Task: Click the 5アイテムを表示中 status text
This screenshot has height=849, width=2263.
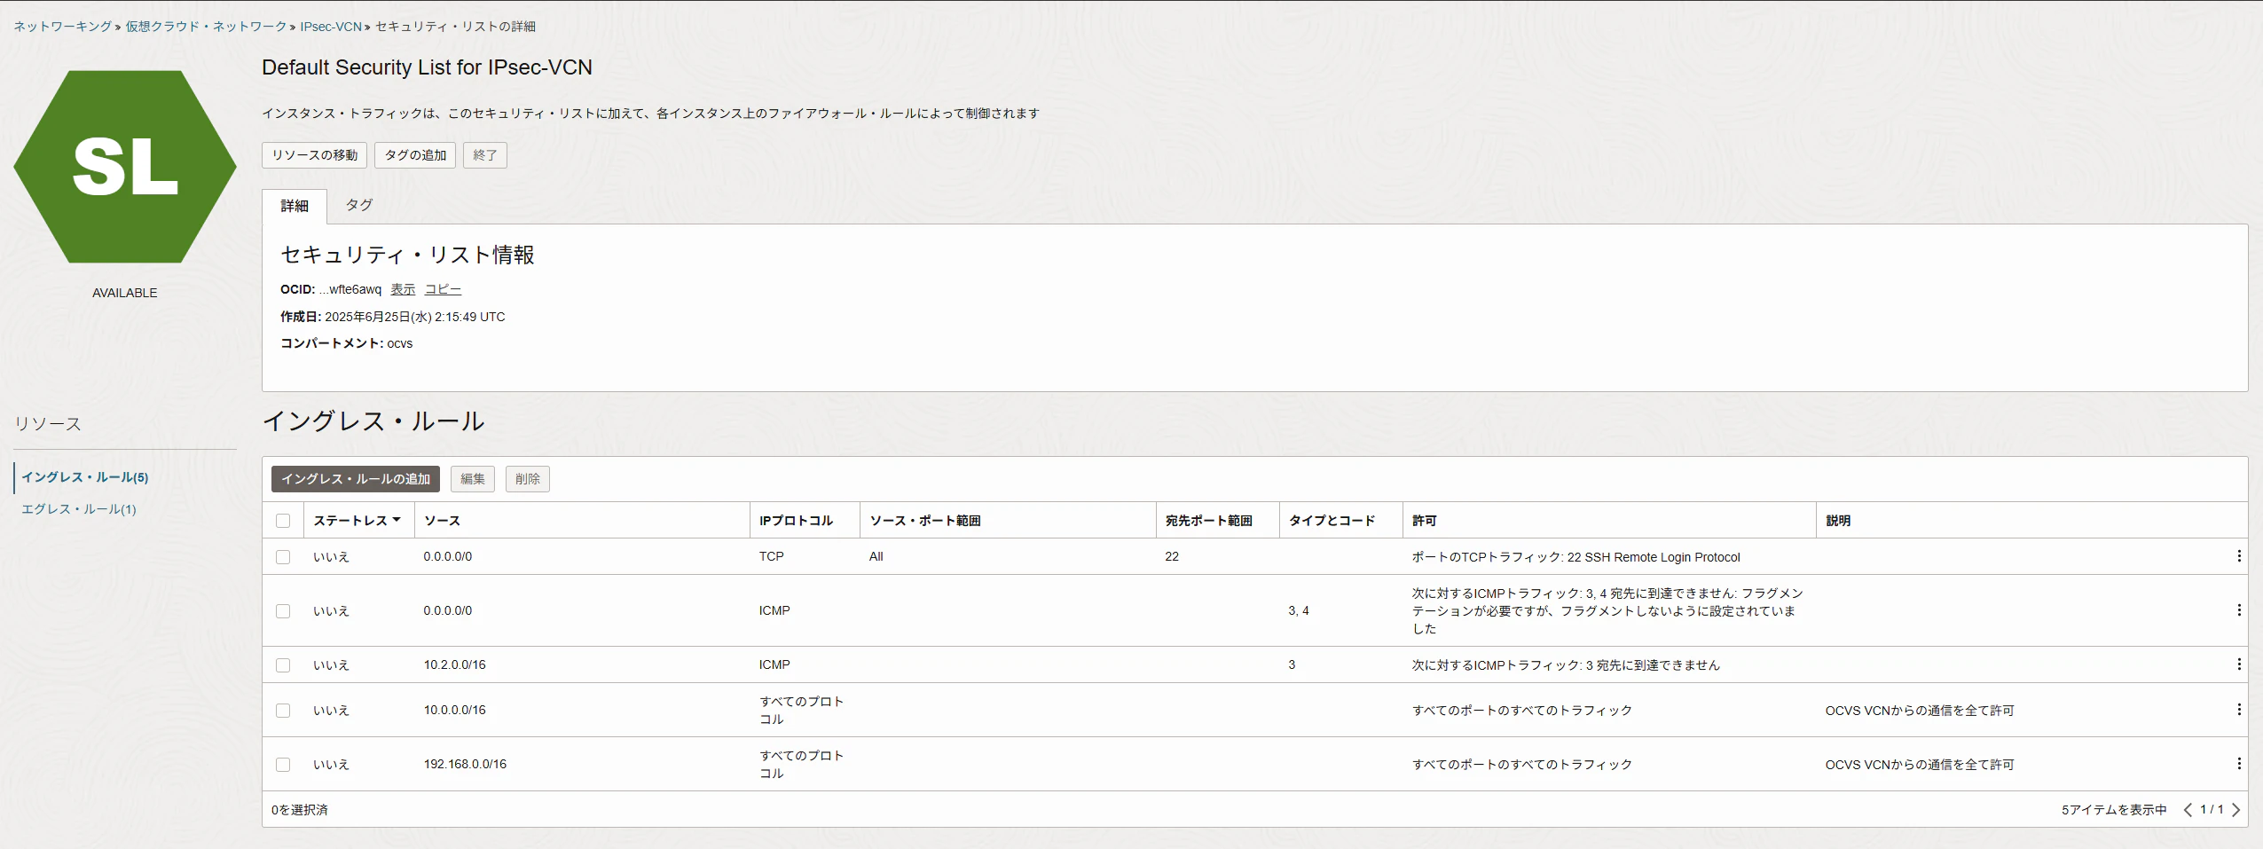Action: click(x=2114, y=810)
